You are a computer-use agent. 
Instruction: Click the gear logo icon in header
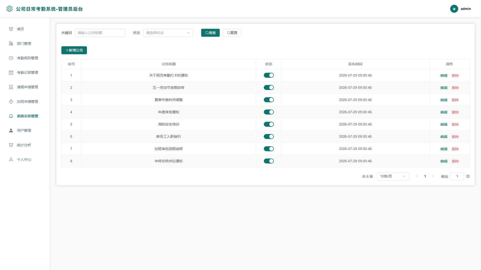click(10, 9)
